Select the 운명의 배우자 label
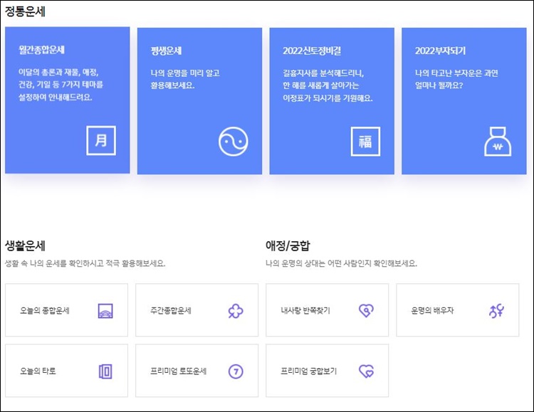The width and height of the screenshot is (534, 412). pos(432,310)
